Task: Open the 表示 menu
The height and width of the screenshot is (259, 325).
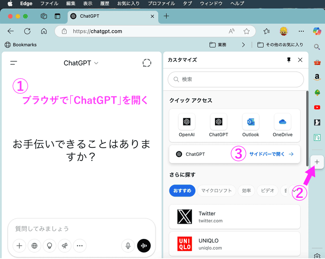Action: tap(88, 4)
